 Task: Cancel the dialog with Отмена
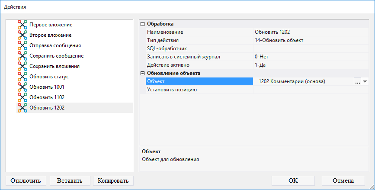(x=343, y=180)
